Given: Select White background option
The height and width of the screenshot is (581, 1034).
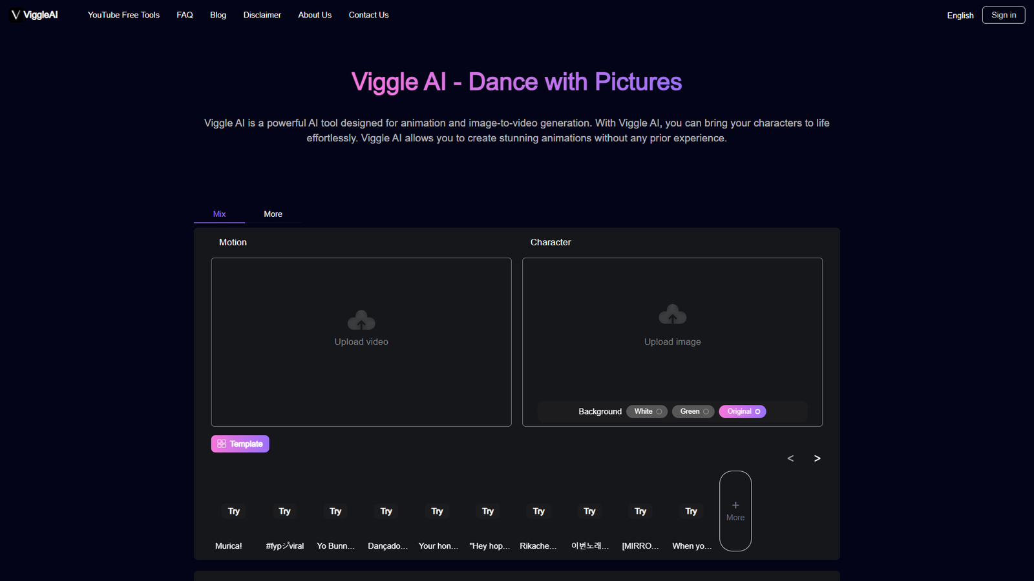Looking at the screenshot, I should [647, 411].
